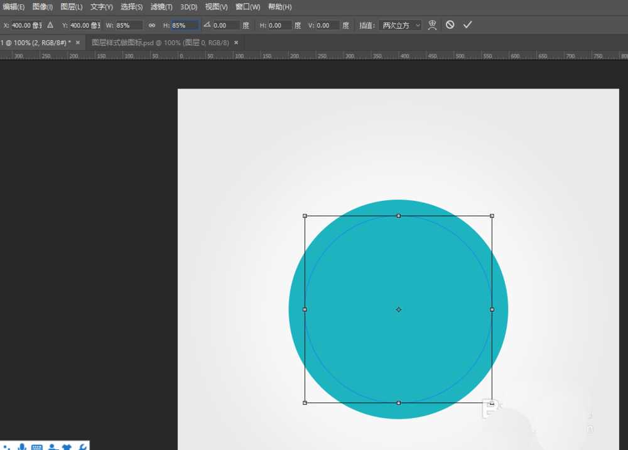Close the 图层样式做图标.psd document tab
The width and height of the screenshot is (628, 450).
(236, 43)
